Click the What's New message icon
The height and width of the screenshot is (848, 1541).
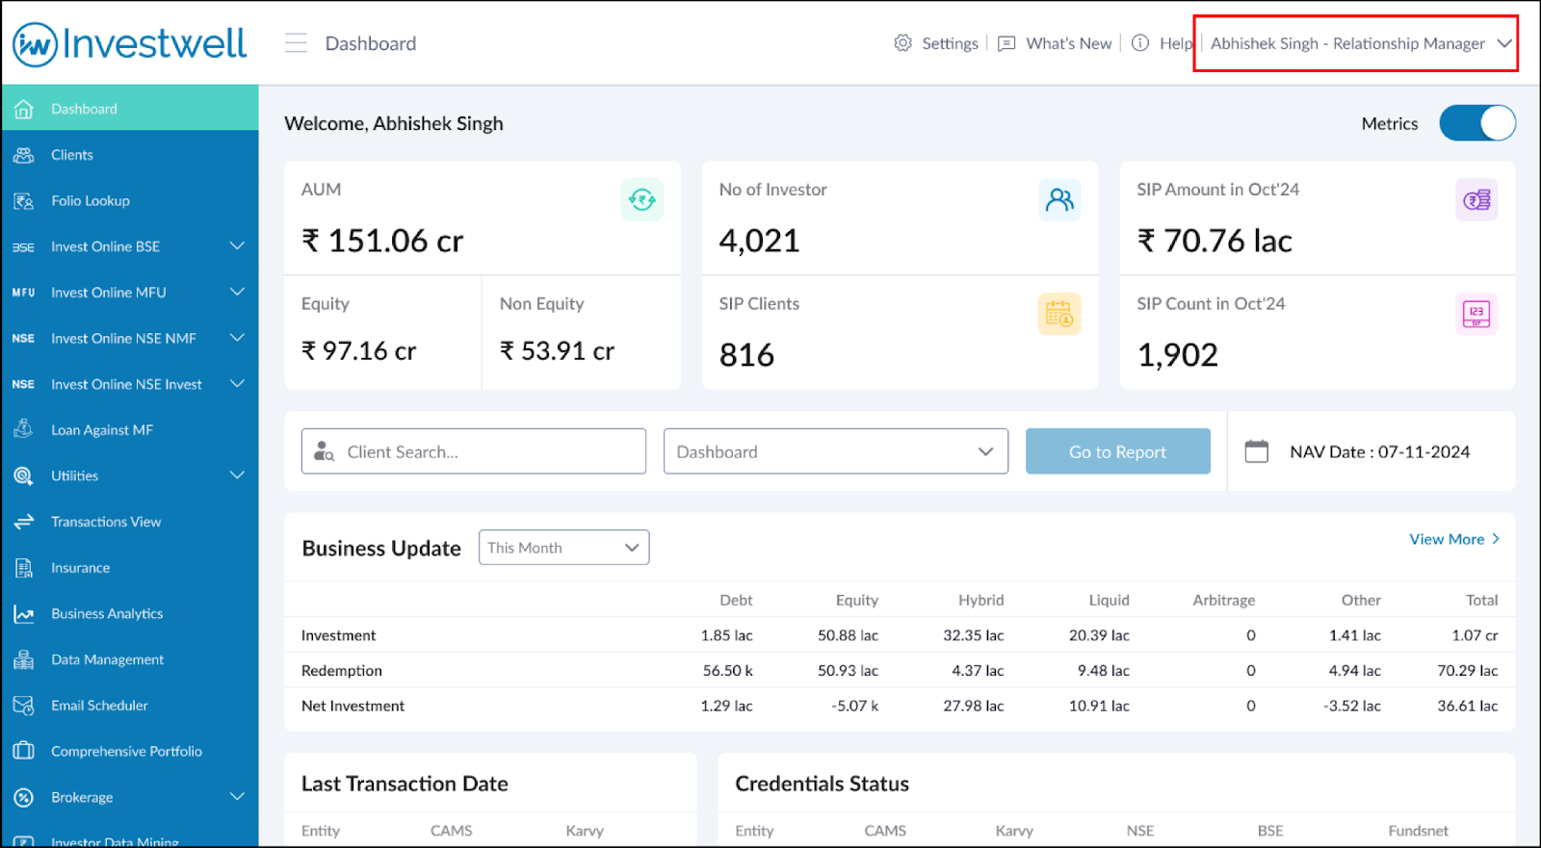pos(1006,43)
